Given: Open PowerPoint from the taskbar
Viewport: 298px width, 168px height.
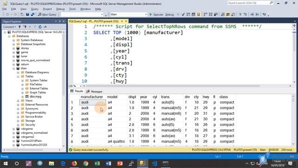Looking at the screenshot, I should (120, 163).
